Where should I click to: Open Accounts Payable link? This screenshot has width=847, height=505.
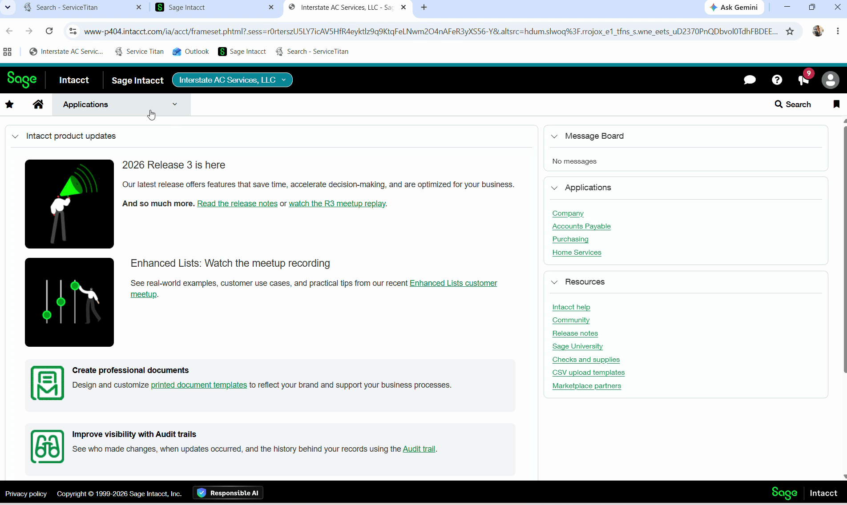(581, 226)
